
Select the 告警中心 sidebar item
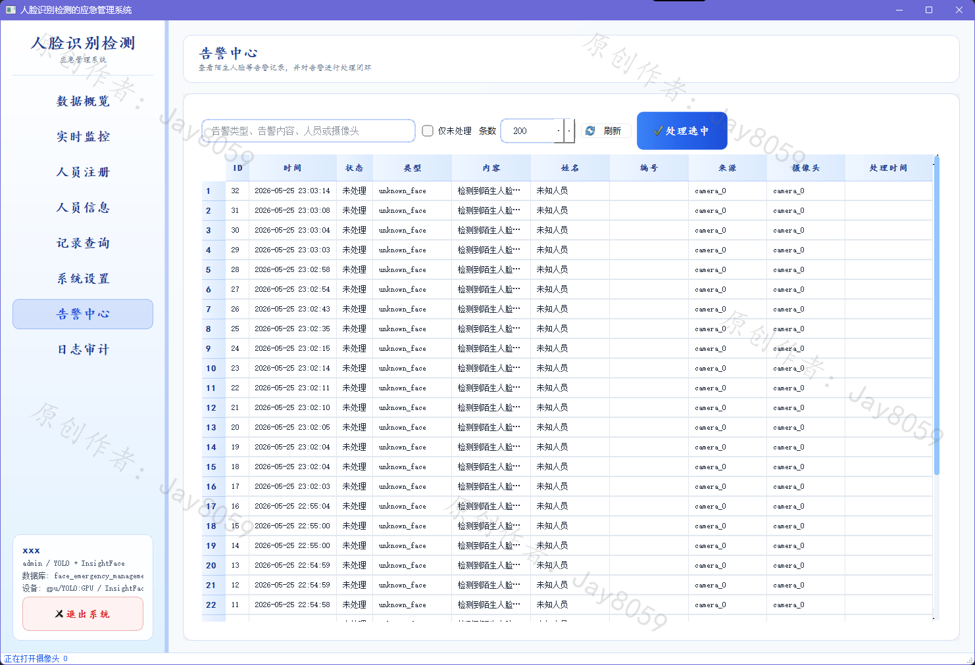click(x=83, y=314)
